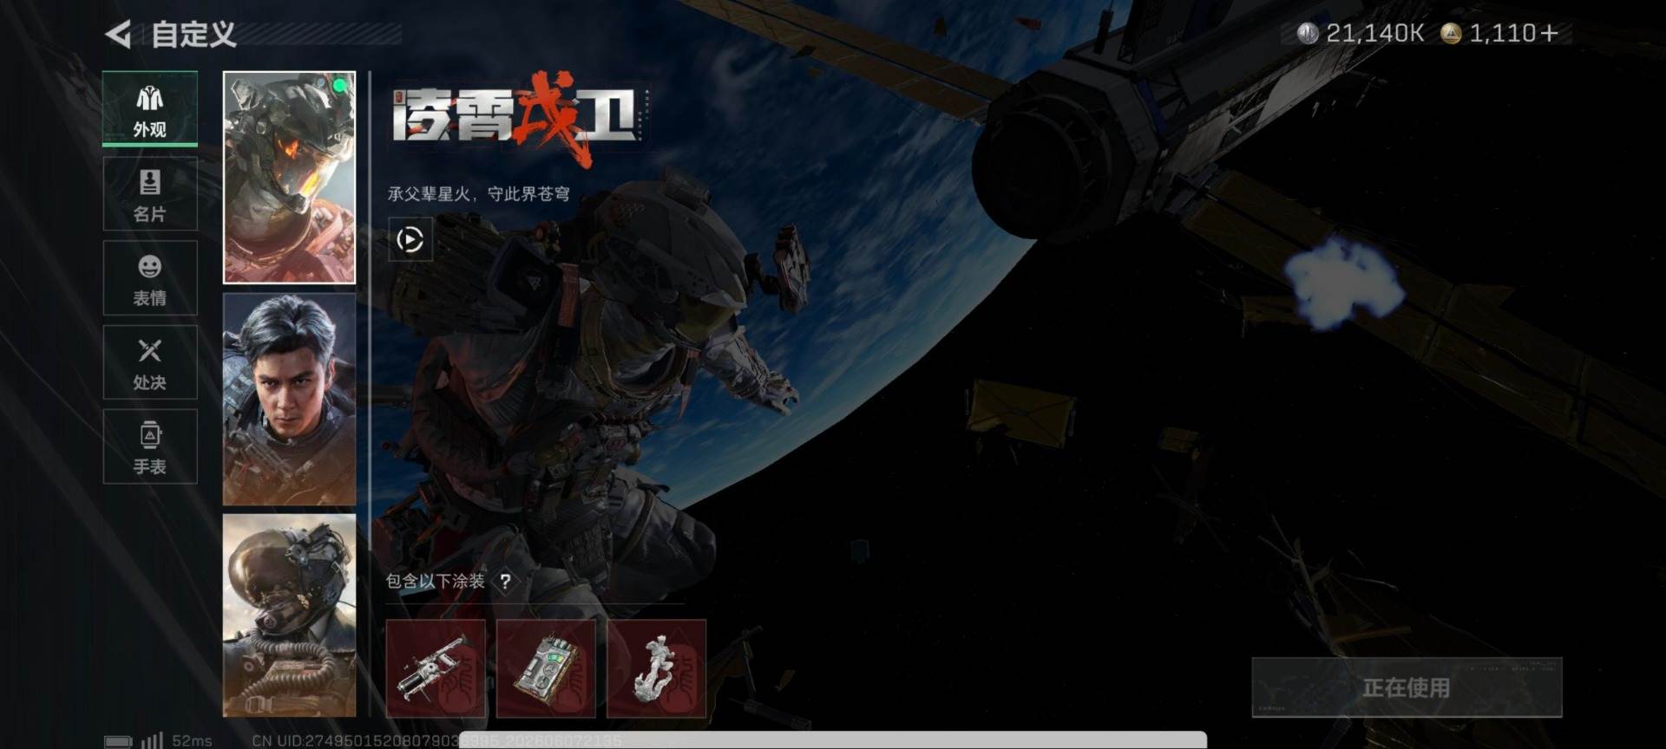This screenshot has width=1666, height=749.
Task: Open the 手表 watch tab
Action: pyautogui.click(x=150, y=446)
